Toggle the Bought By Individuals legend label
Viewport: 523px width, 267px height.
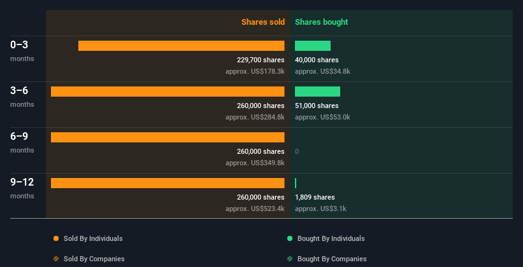[331, 239]
